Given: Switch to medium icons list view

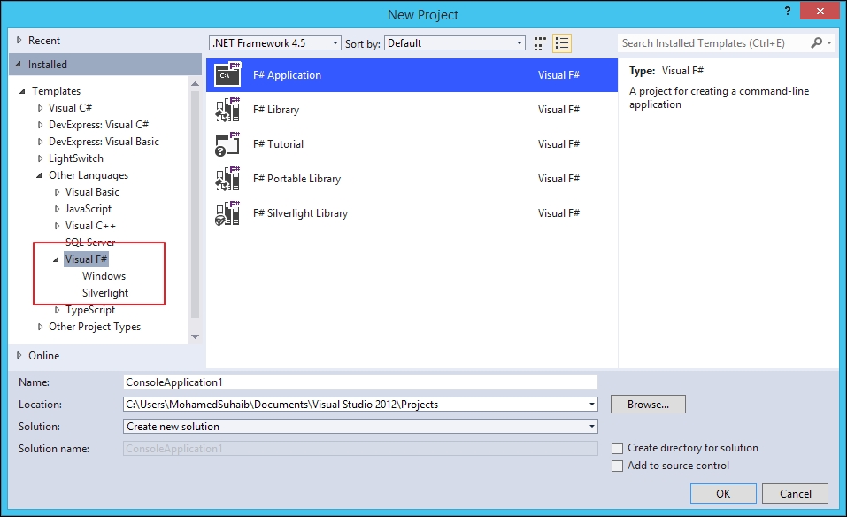Looking at the screenshot, I should [x=562, y=43].
